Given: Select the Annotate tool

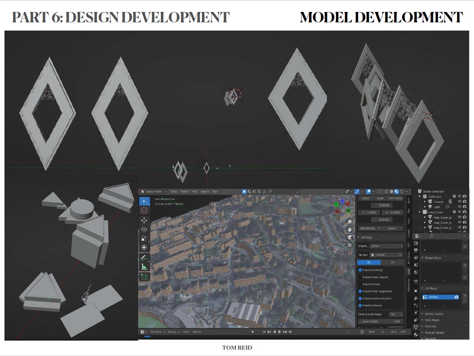Looking at the screenshot, I should click(144, 258).
